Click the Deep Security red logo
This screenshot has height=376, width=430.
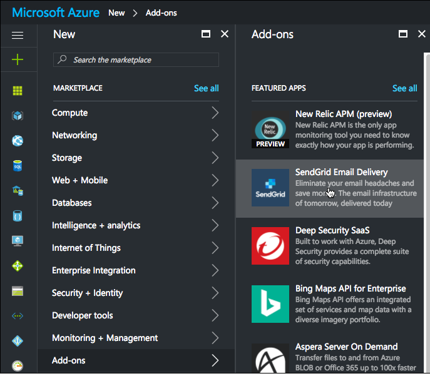270,246
